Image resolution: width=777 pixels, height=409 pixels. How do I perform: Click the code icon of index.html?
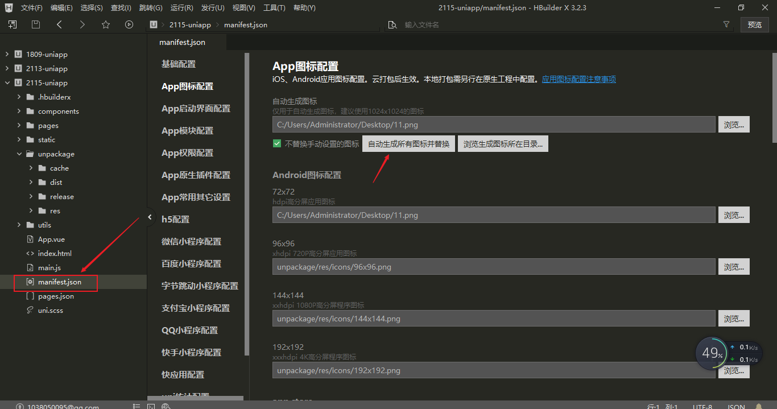click(x=30, y=254)
